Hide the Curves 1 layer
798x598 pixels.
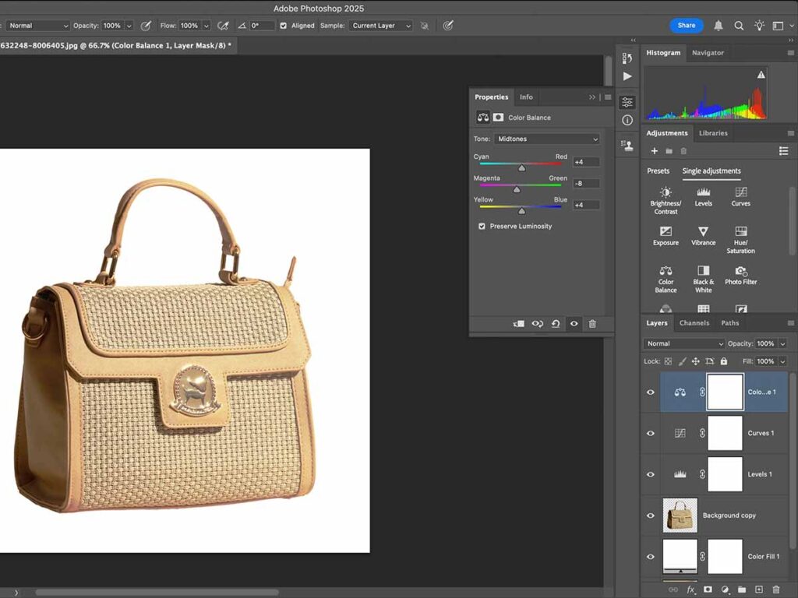pyautogui.click(x=651, y=433)
